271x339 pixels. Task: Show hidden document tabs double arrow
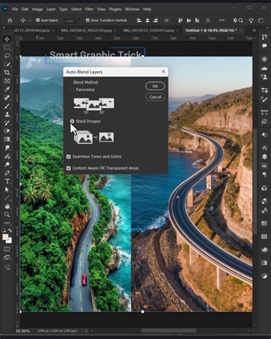[x=254, y=30]
